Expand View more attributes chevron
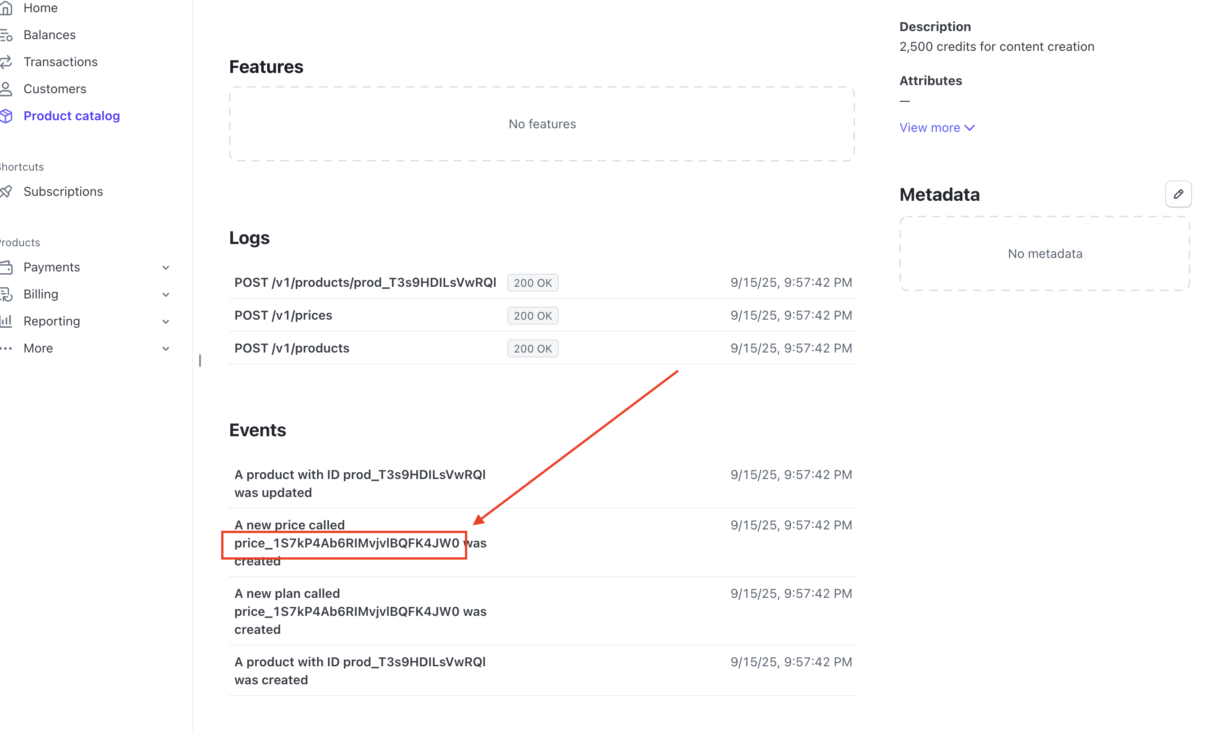Image resolution: width=1212 pixels, height=732 pixels. point(970,128)
